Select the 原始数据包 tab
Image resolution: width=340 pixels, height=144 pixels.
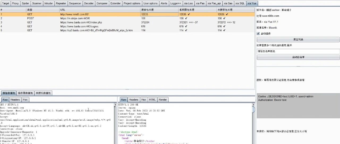8,93
